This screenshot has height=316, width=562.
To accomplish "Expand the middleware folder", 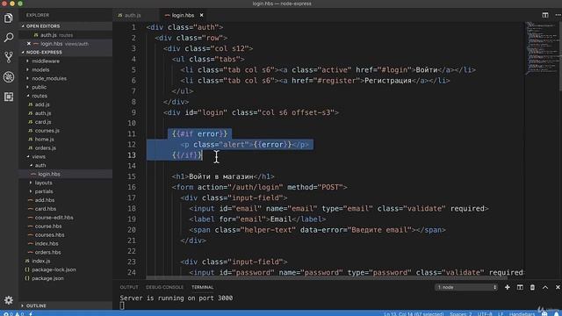I will 46,61.
